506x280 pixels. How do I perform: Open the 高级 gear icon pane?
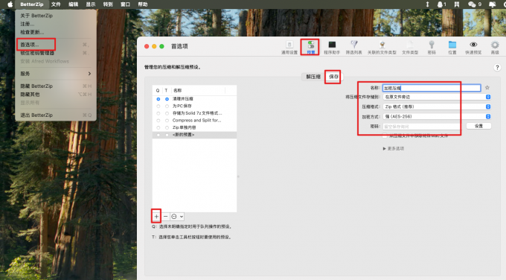[x=495, y=48]
